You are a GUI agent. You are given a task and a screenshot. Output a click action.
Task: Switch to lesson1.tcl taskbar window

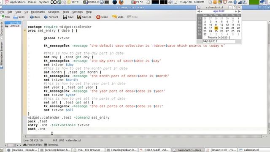coord(221,150)
